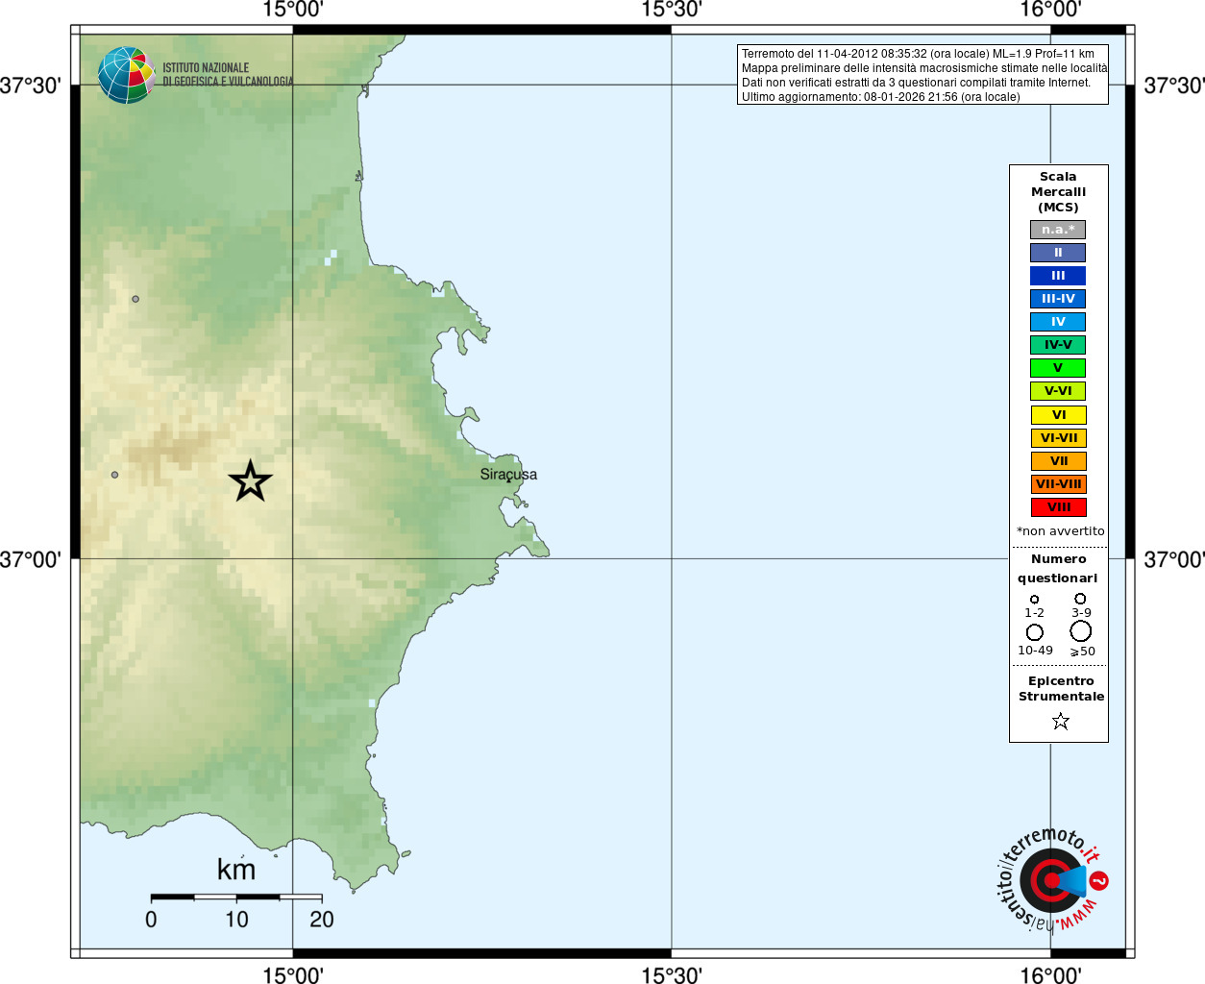Click the orange VII intensity swatch
This screenshot has width=1205, height=984.
point(1058,461)
